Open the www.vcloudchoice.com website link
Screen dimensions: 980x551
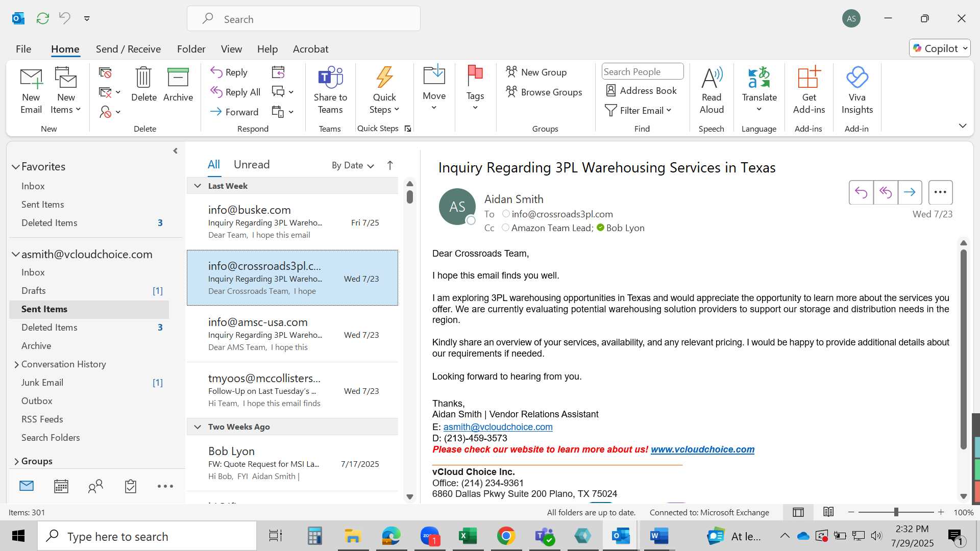click(702, 449)
